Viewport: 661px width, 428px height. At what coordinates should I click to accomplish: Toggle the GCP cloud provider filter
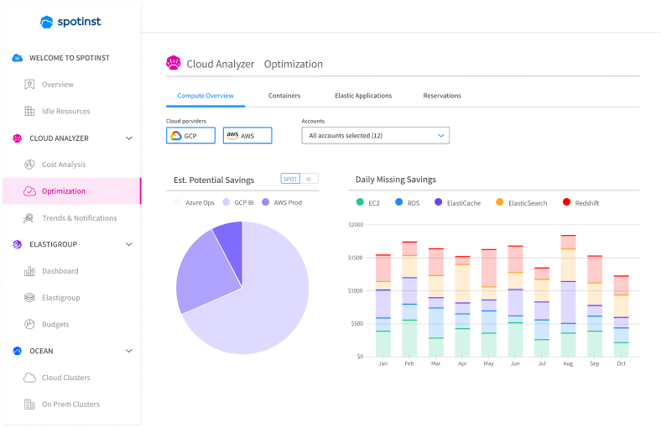[x=190, y=135]
